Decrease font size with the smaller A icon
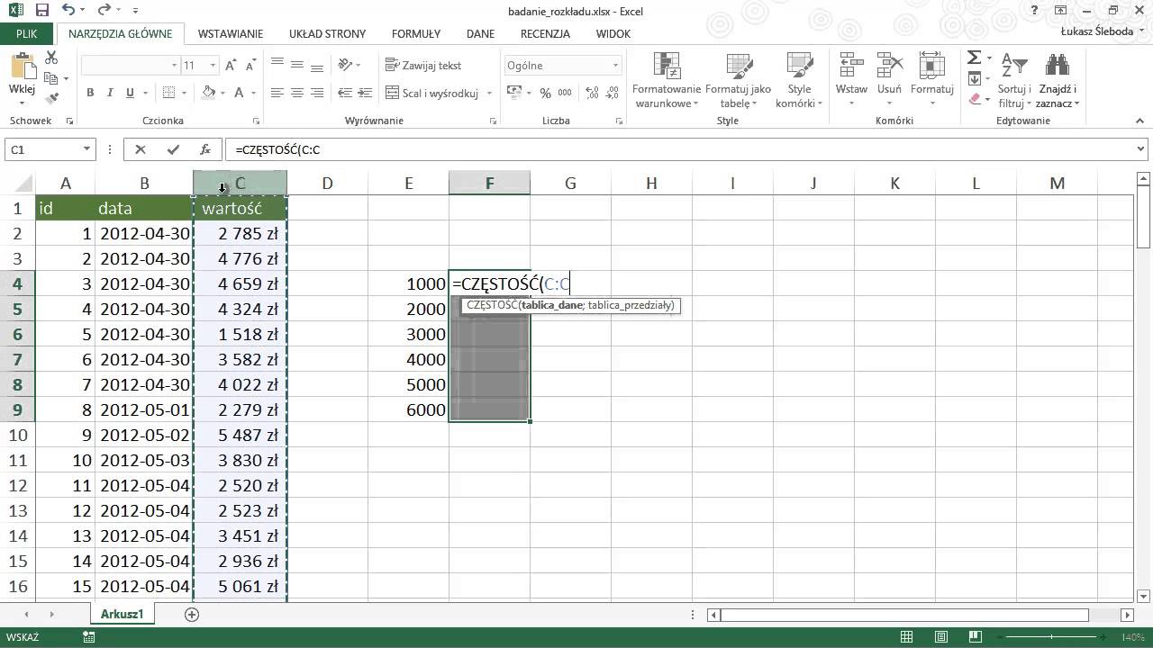The height and width of the screenshot is (648, 1153). 250,66
